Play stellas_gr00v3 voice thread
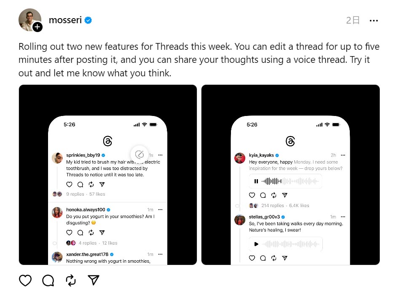The image size is (397, 291). [x=256, y=244]
